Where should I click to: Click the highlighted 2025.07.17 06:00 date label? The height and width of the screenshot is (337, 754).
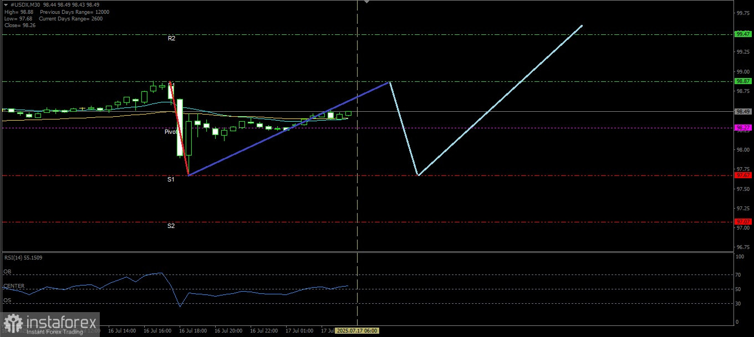tap(357, 330)
